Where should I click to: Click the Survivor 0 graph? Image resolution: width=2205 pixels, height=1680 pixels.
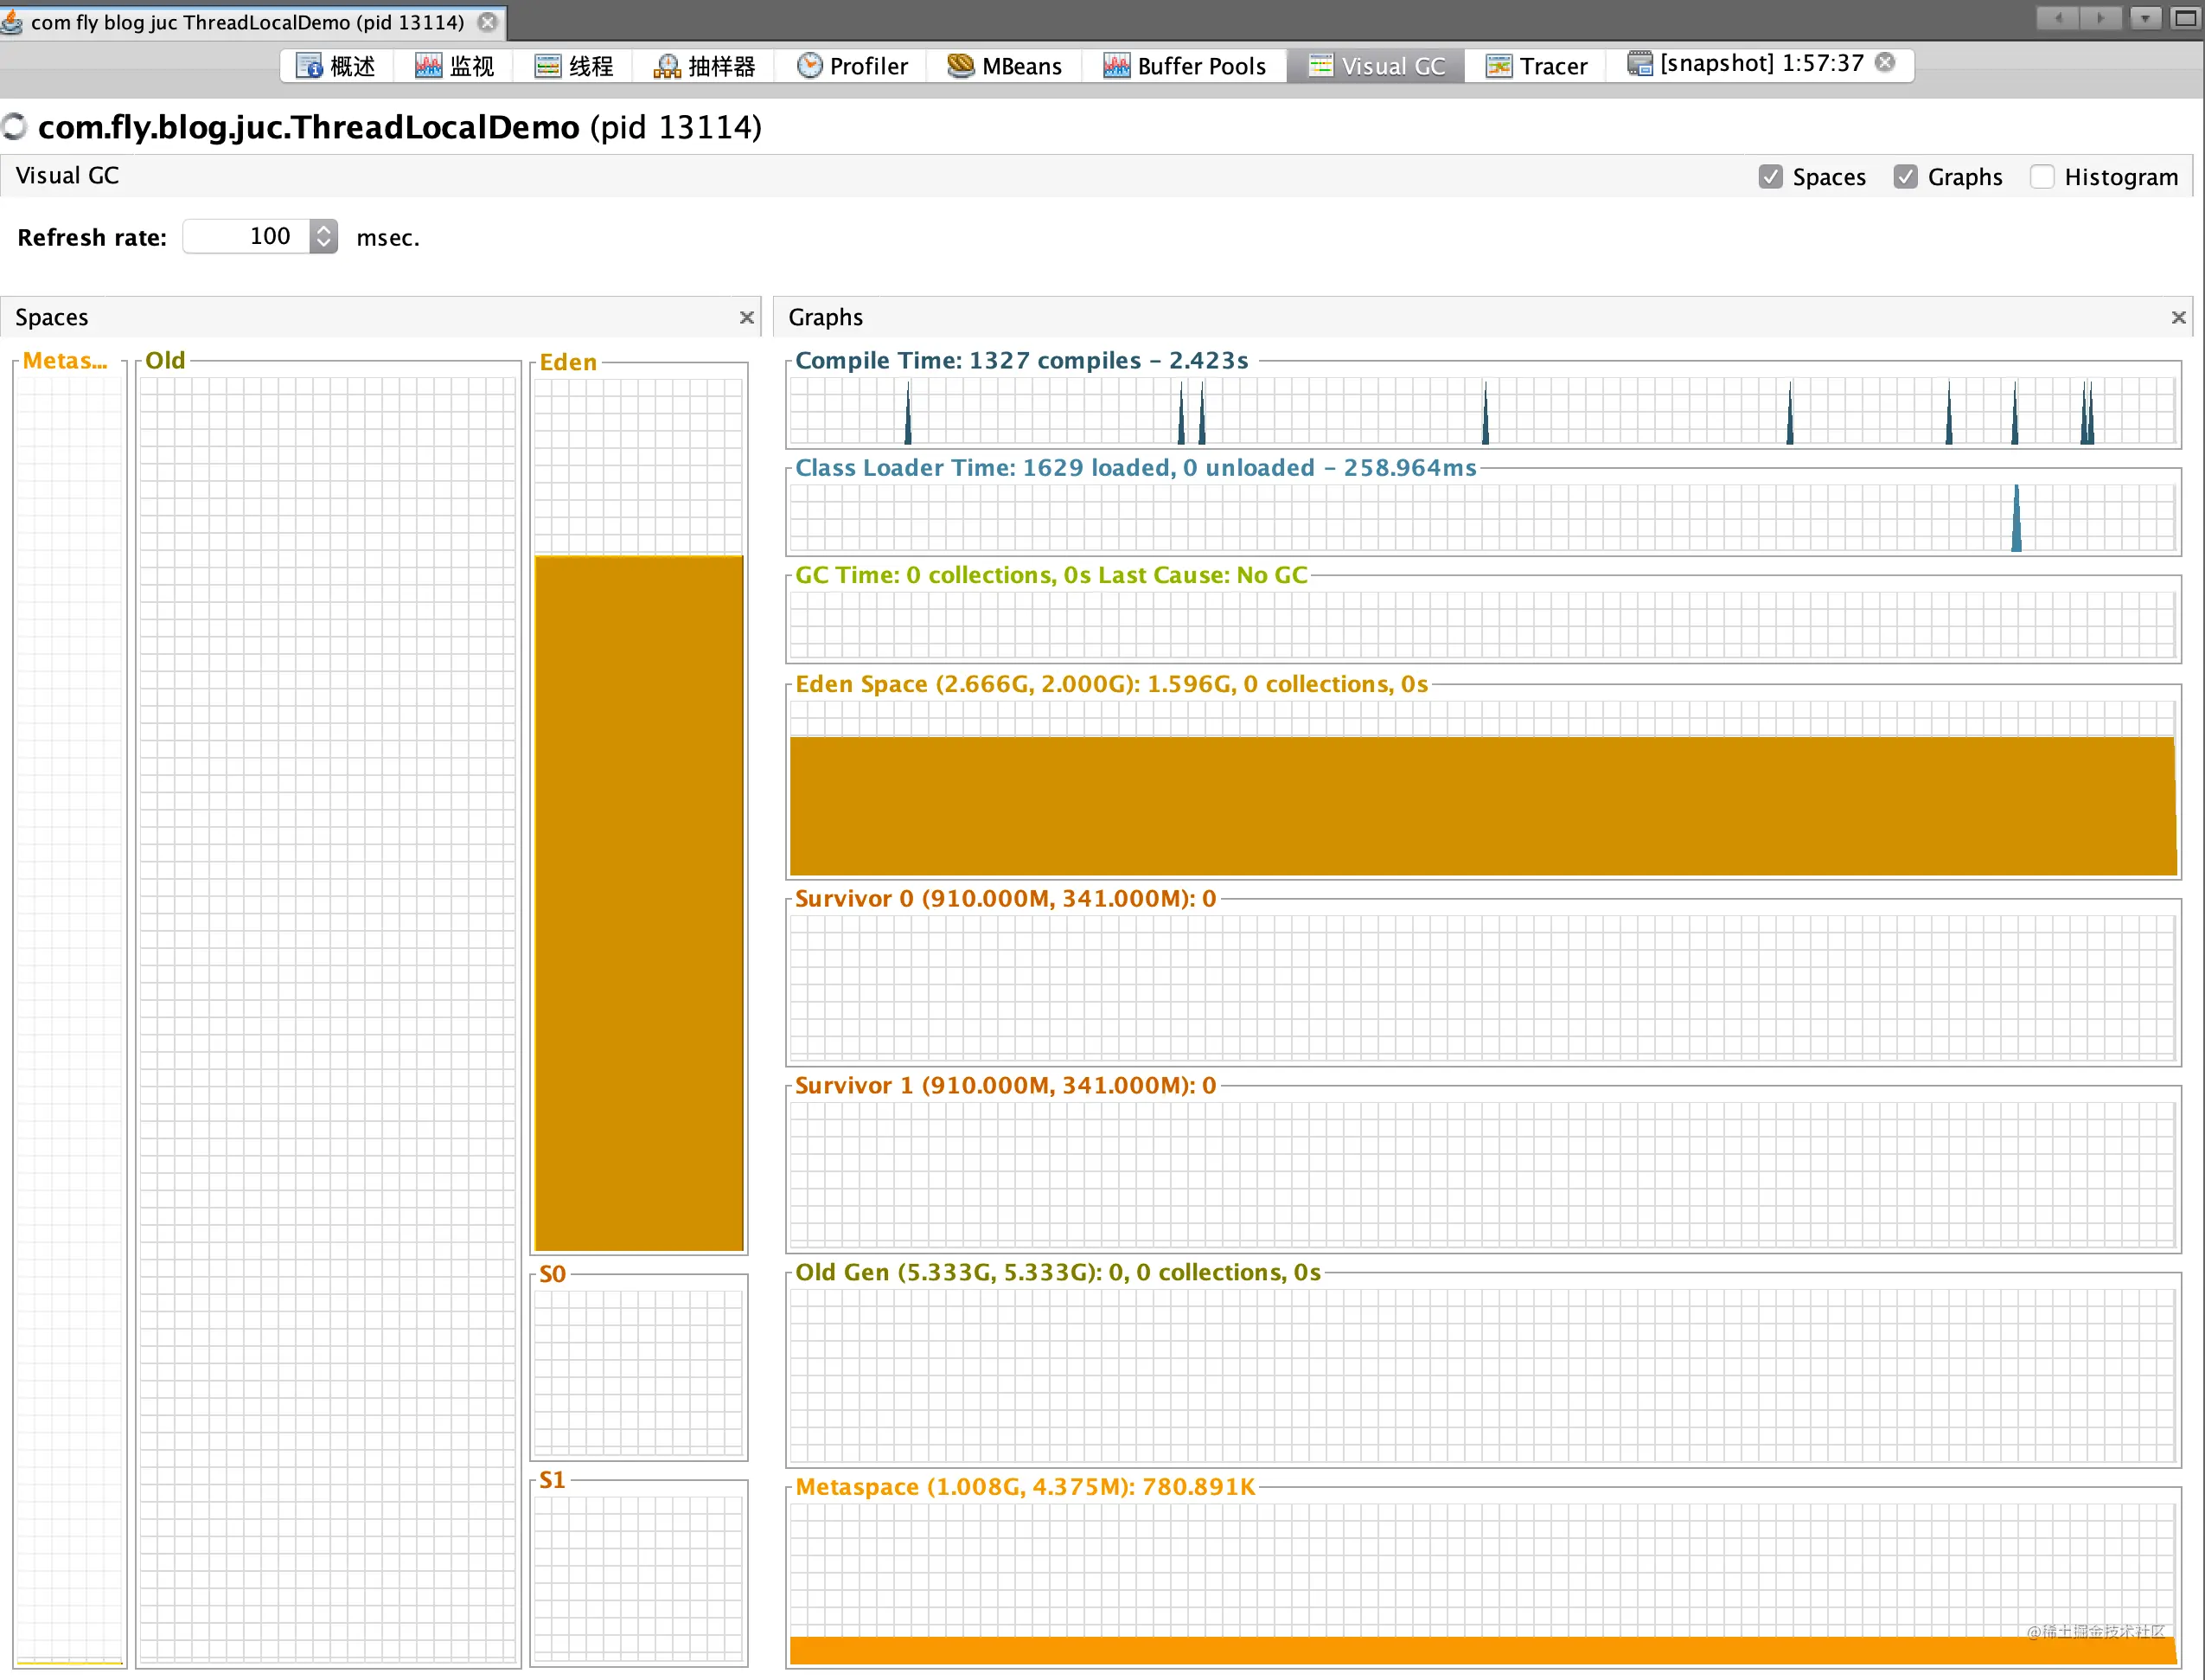1482,987
